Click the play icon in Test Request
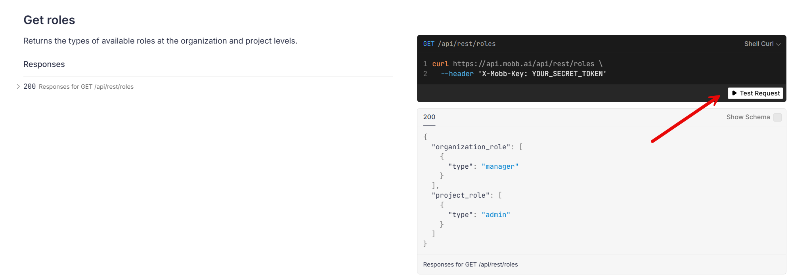 click(734, 93)
